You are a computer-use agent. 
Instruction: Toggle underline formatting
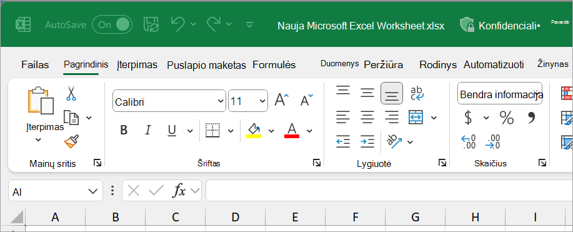(x=172, y=130)
